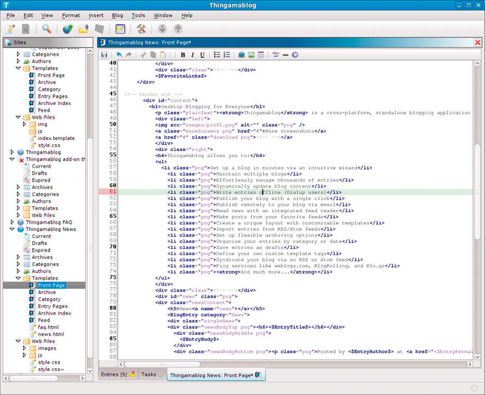
Task: Open the Blog menu
Action: click(x=117, y=15)
